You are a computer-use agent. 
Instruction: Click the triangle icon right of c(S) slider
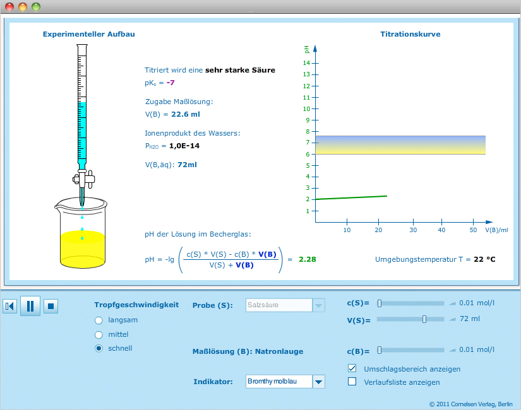point(452,303)
